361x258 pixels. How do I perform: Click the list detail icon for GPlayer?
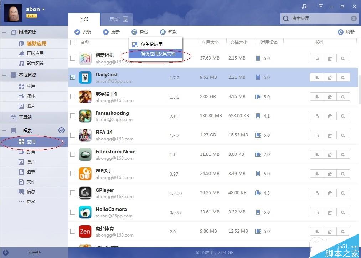pos(316,193)
